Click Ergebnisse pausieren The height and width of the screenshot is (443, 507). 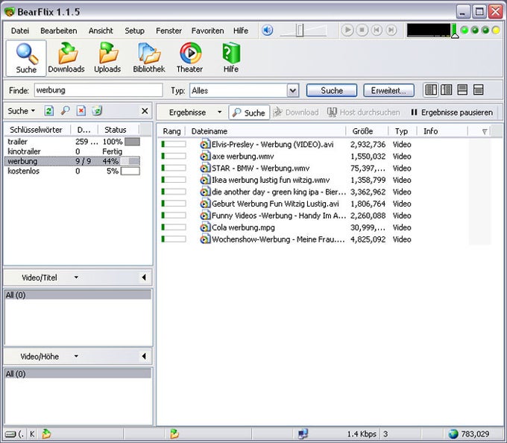point(452,113)
